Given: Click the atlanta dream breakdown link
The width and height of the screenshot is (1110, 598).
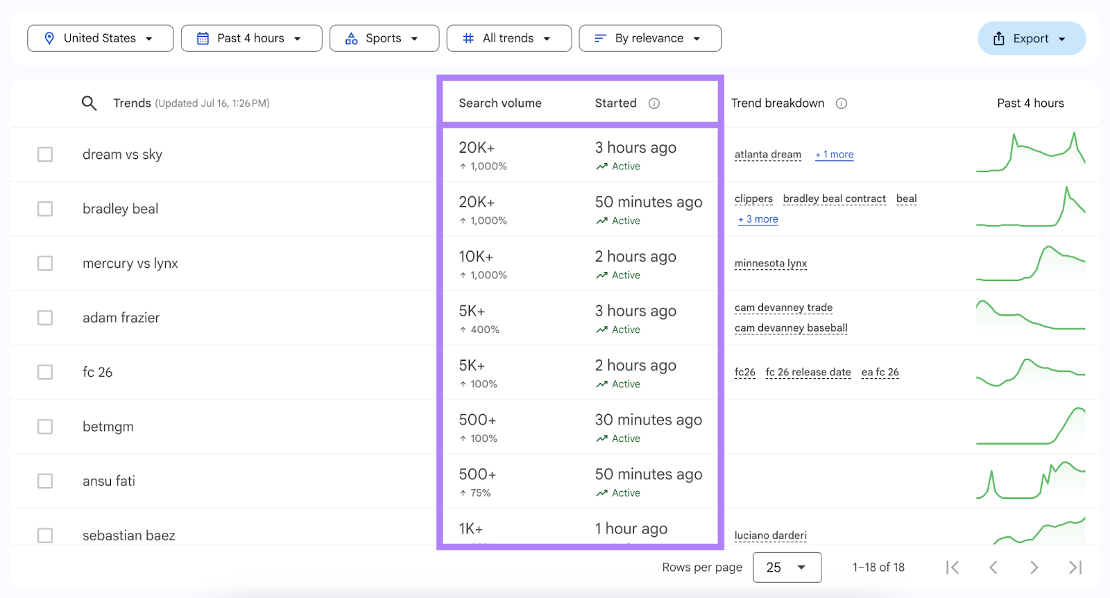Looking at the screenshot, I should point(767,154).
